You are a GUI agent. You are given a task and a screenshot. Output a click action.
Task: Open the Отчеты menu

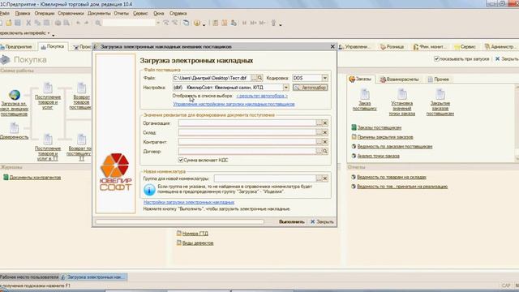click(121, 14)
